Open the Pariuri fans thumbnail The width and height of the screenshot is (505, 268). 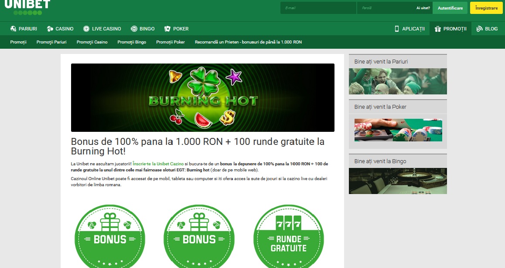click(x=398, y=81)
